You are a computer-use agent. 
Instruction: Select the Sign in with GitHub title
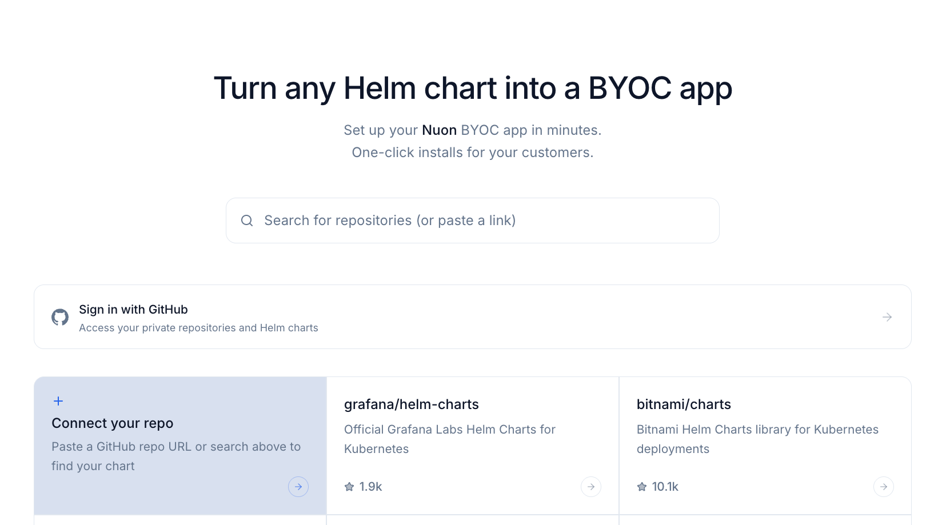(133, 310)
